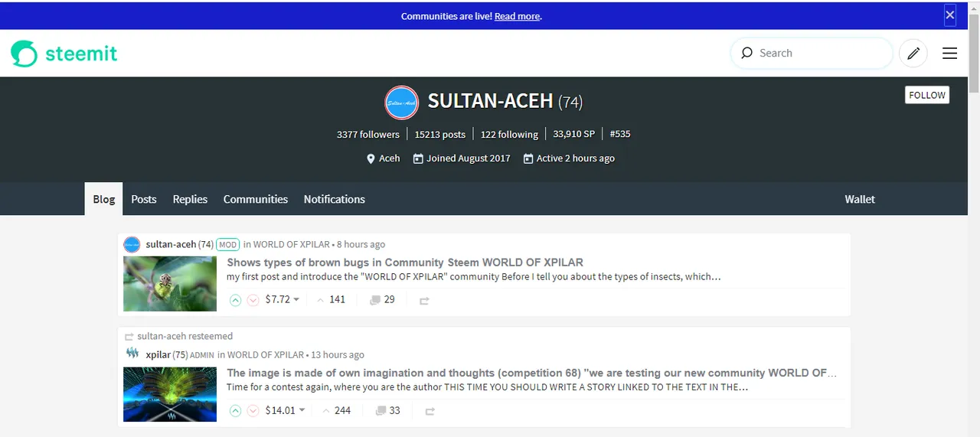Image resolution: width=980 pixels, height=437 pixels.
Task: Click the SULTAN-ACEH profile avatar
Action: 401,102
